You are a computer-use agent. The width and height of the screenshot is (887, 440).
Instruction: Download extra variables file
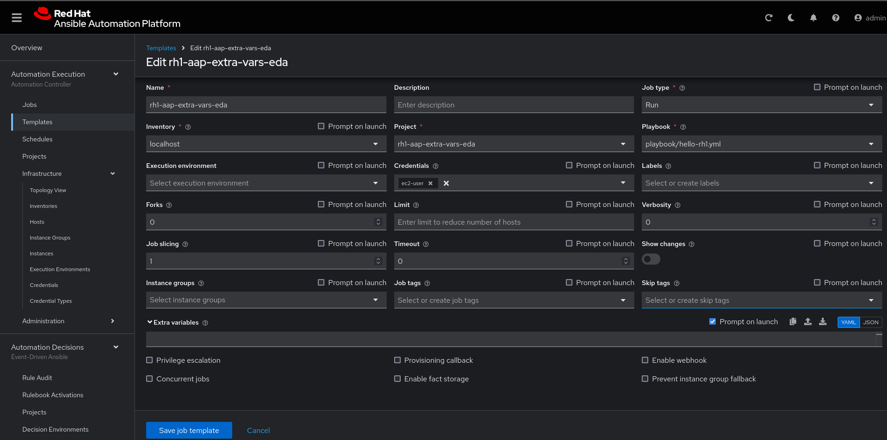point(823,321)
